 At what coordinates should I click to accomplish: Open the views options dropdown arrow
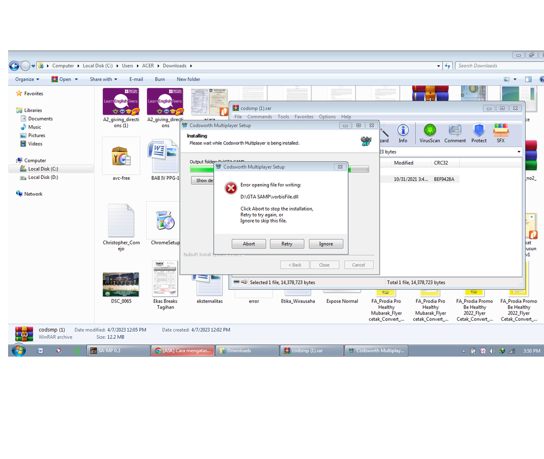point(515,79)
